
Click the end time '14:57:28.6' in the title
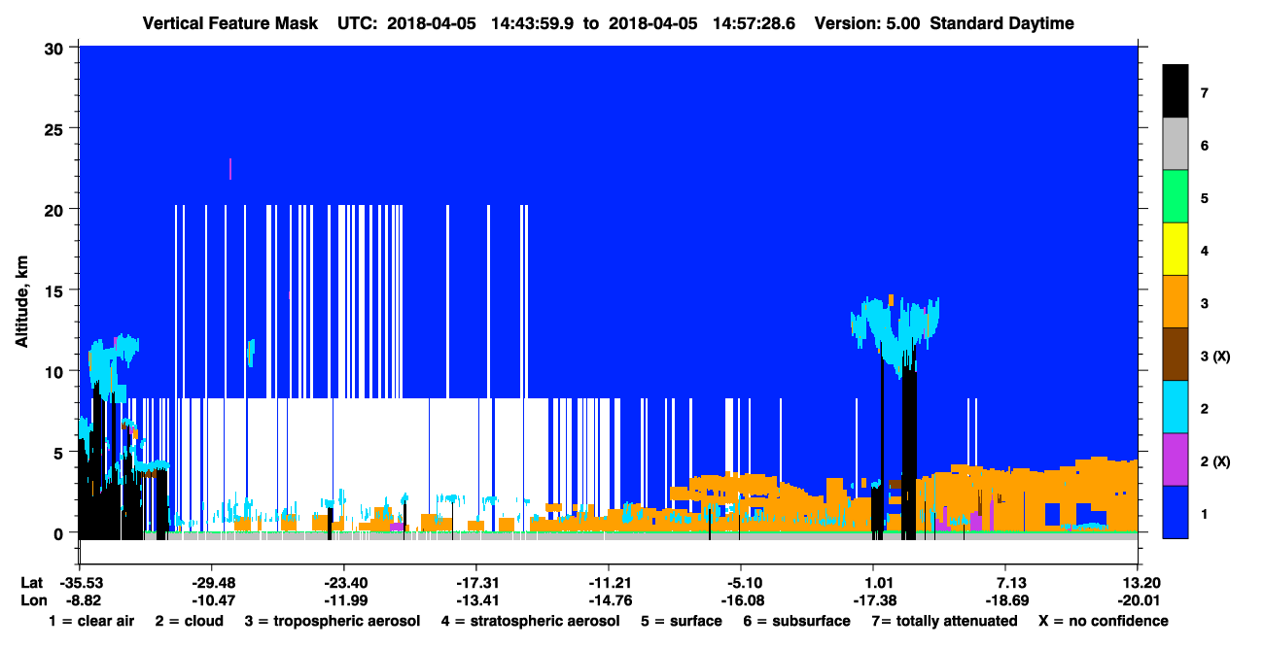point(755,23)
